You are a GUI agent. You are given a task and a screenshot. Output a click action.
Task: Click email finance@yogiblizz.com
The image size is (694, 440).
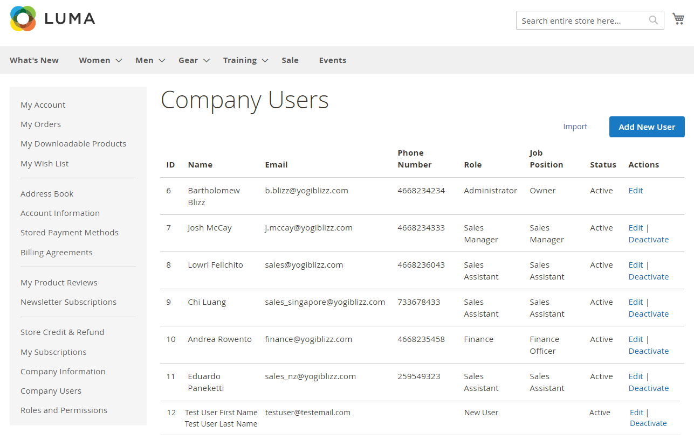pos(308,339)
